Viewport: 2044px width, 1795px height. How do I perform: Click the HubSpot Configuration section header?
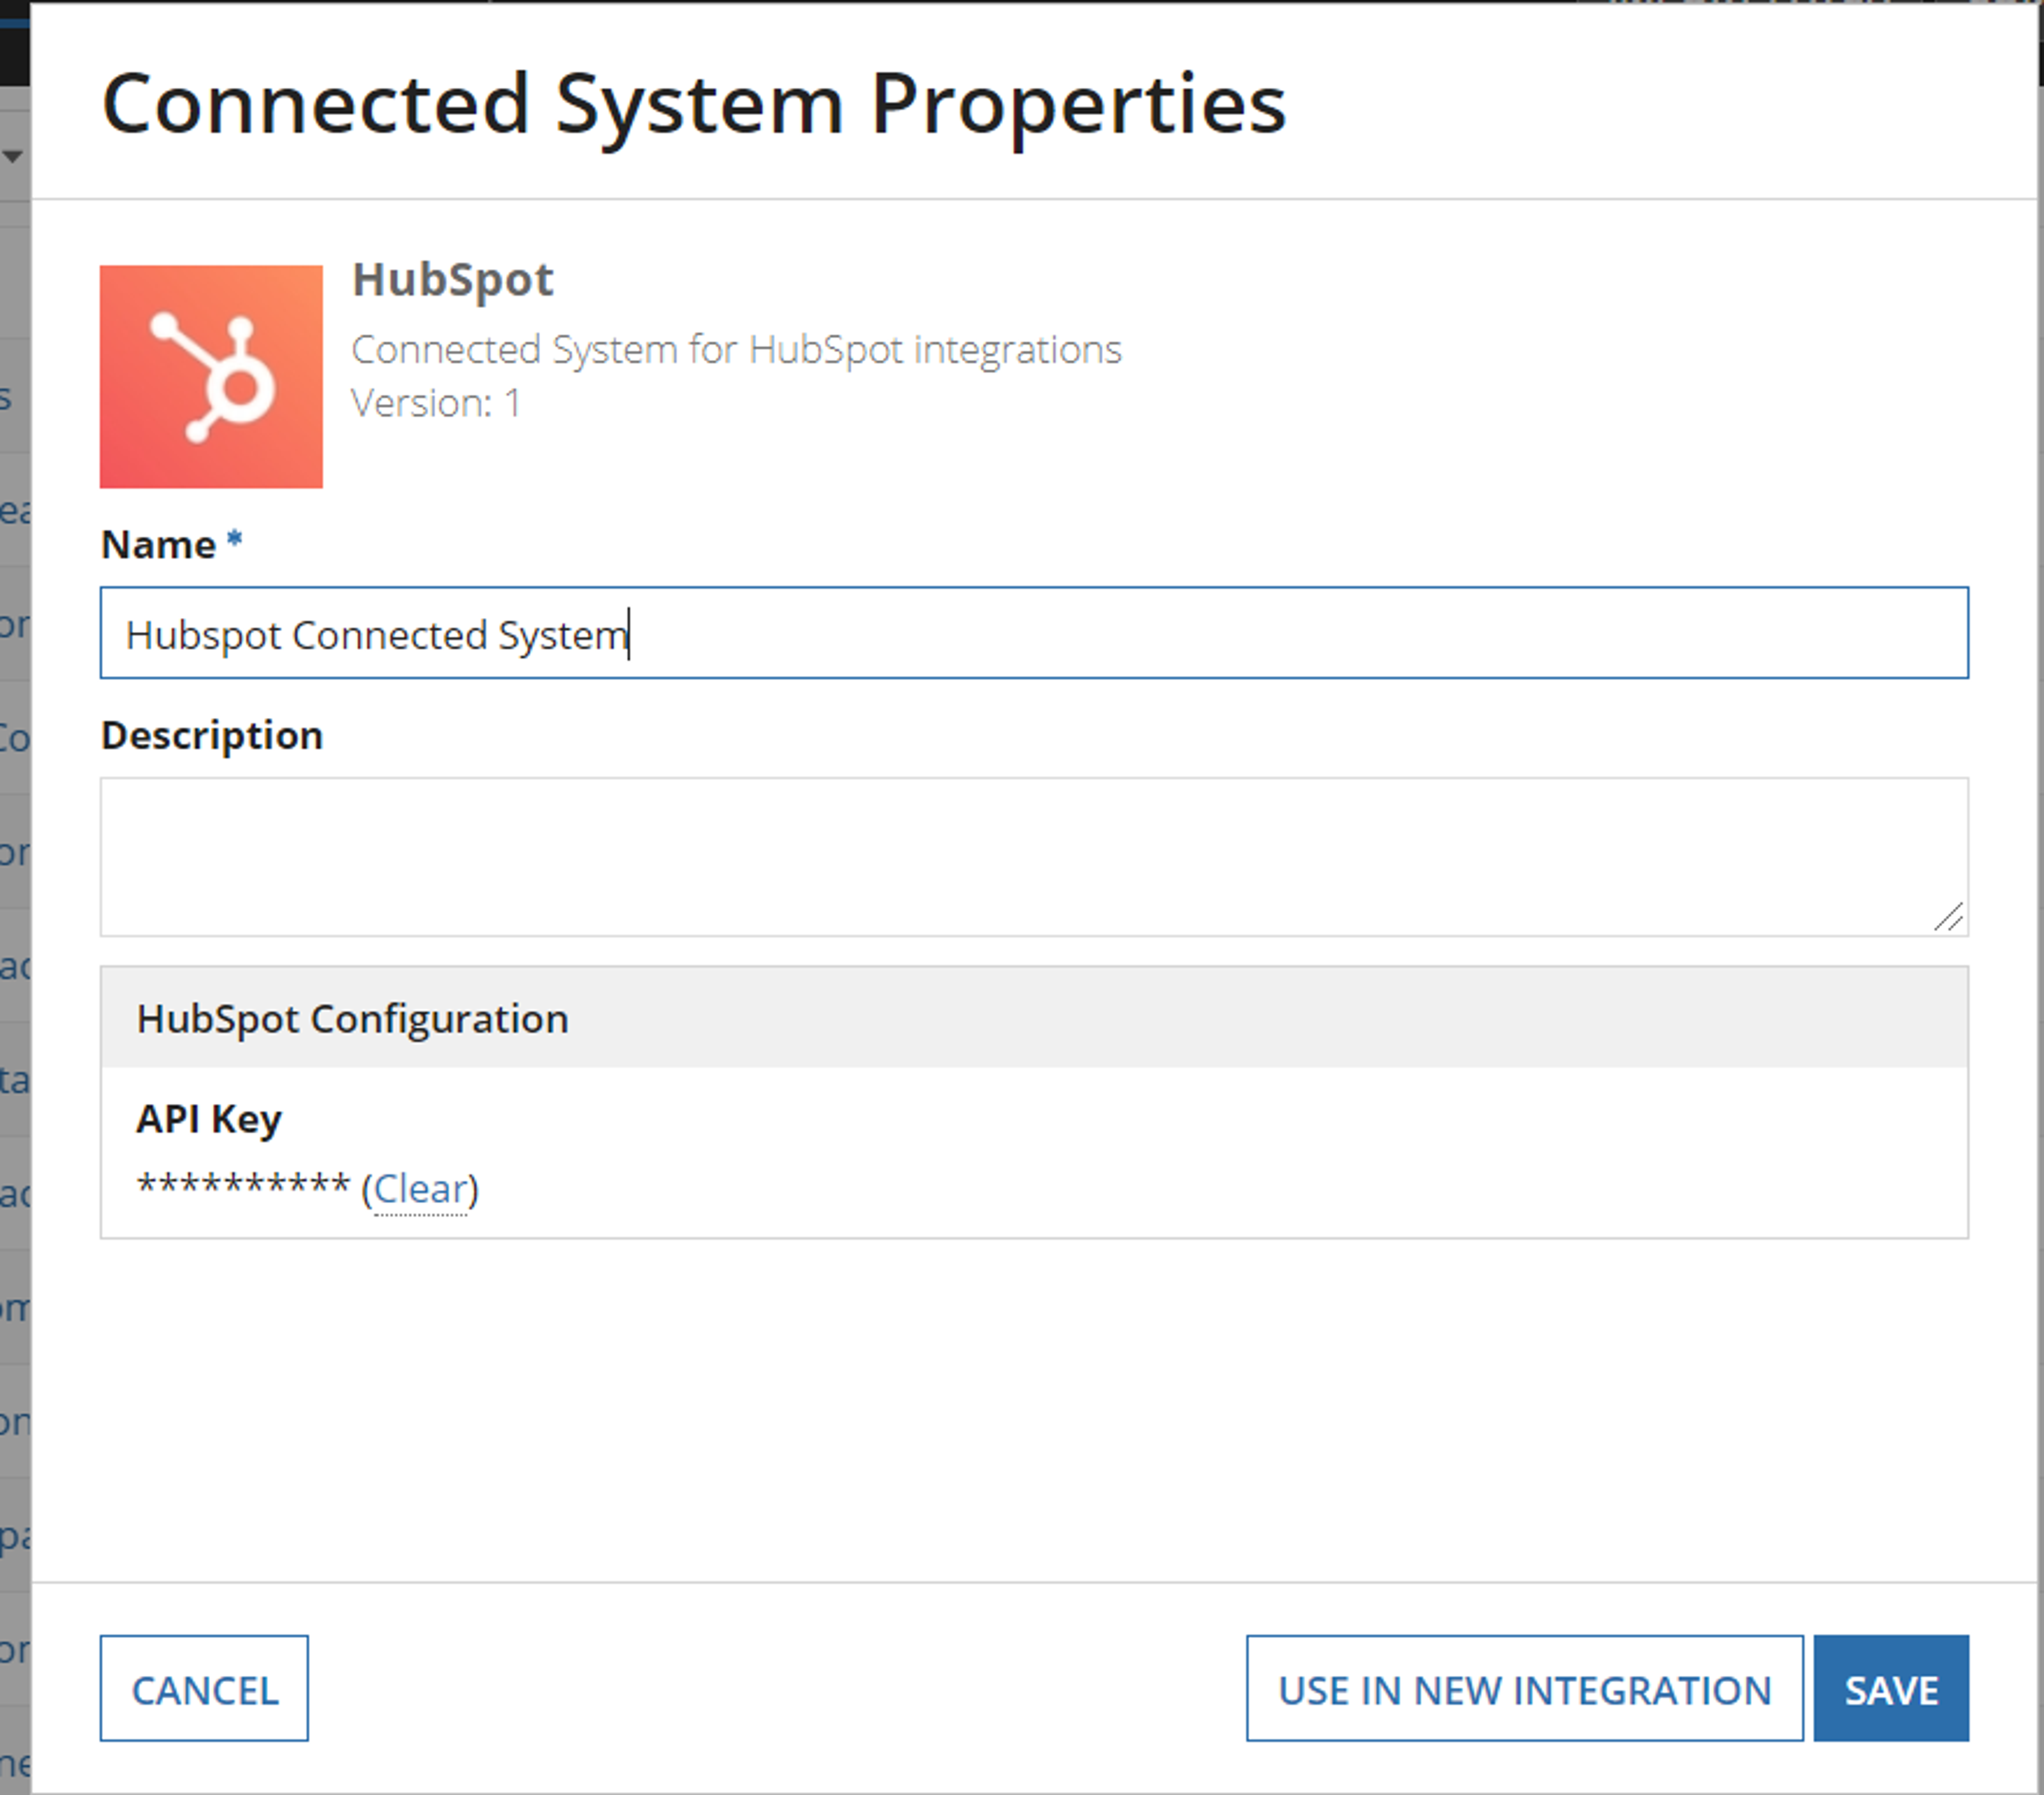[x=1034, y=1018]
